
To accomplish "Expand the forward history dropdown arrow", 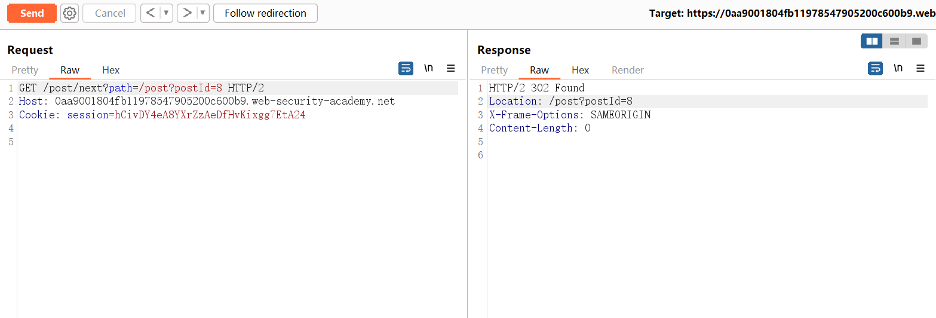I will point(202,13).
